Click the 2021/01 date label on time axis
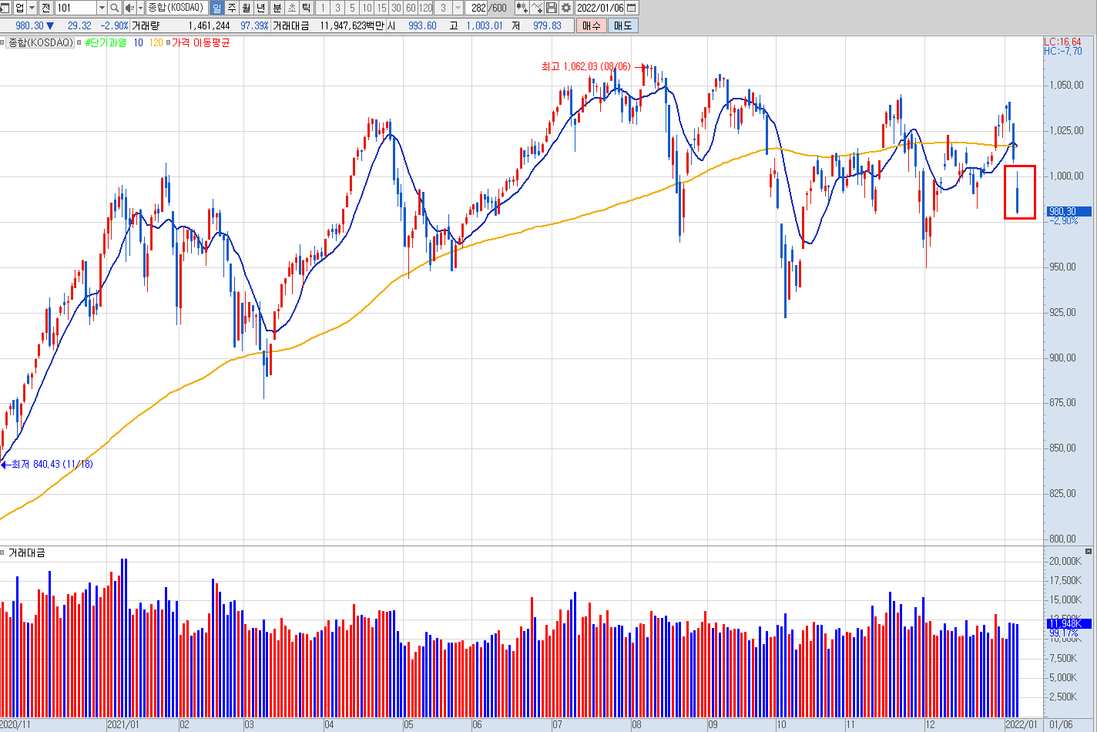The image size is (1097, 732). (122, 725)
